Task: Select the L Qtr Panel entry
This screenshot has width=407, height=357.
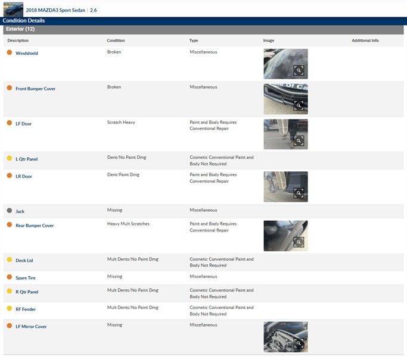Action: click(27, 159)
